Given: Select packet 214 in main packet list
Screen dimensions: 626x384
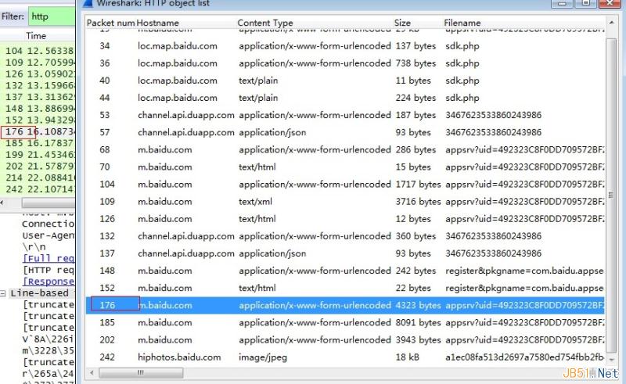Looking at the screenshot, I should pos(38,178).
